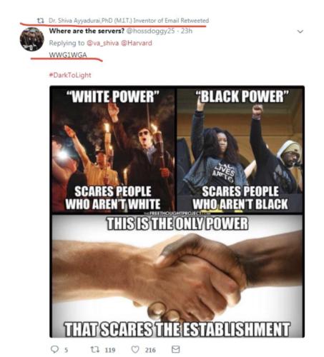
Task: Open direct message envelope icon
Action: 176,349
